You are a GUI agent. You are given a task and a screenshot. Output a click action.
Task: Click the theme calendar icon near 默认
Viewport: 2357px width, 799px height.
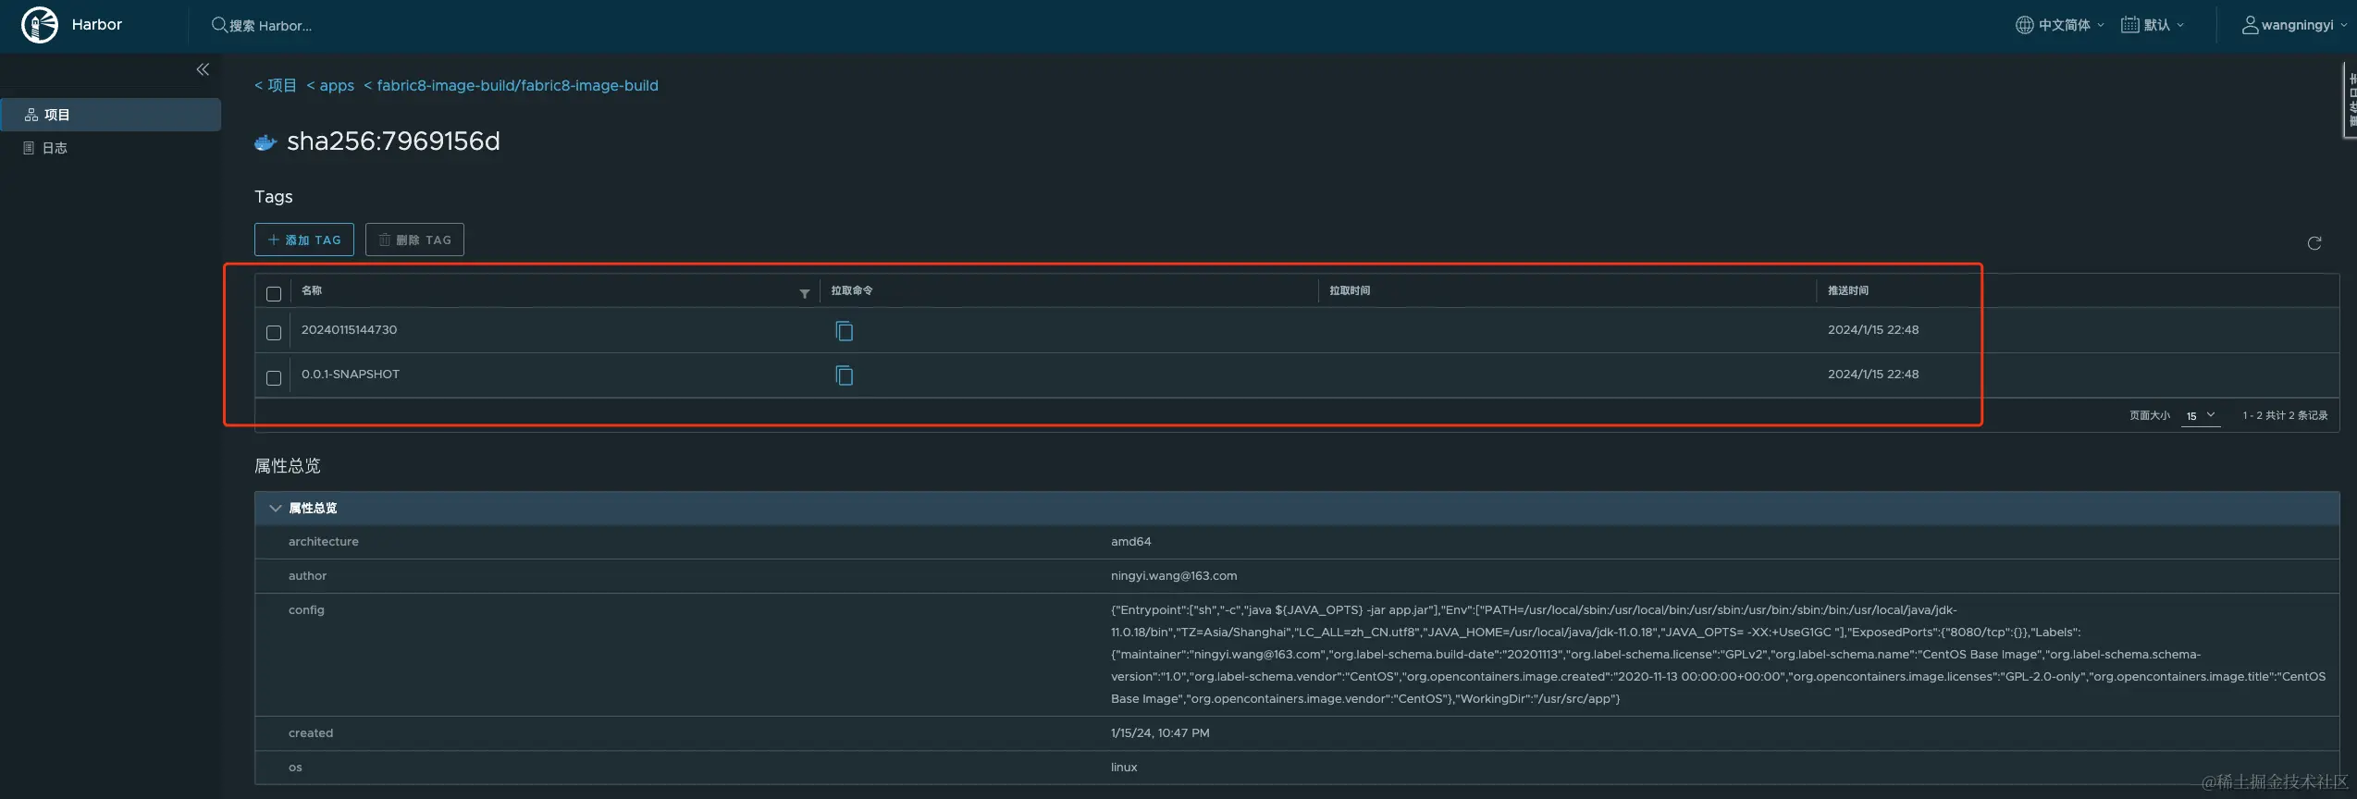2129,25
